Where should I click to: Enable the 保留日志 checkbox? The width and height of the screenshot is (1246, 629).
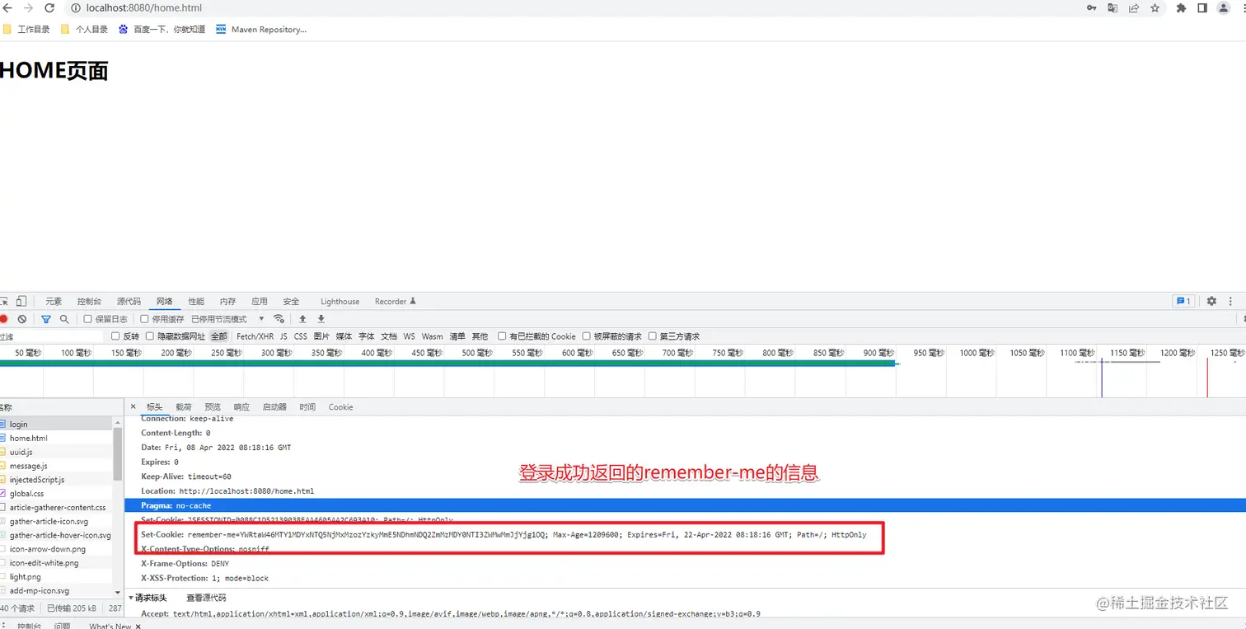point(88,319)
